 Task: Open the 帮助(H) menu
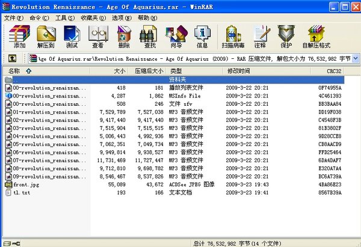147,18
